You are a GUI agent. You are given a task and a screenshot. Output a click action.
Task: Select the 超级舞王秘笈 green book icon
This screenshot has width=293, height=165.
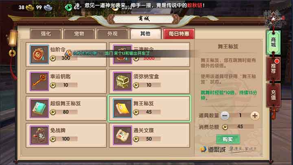tap(39, 108)
